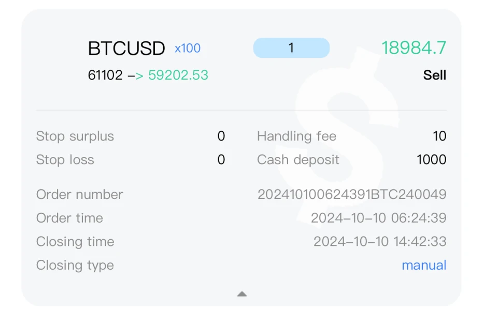Viewport: 484px width, 310px height.
Task: Click the Order number label
Action: coord(80,194)
